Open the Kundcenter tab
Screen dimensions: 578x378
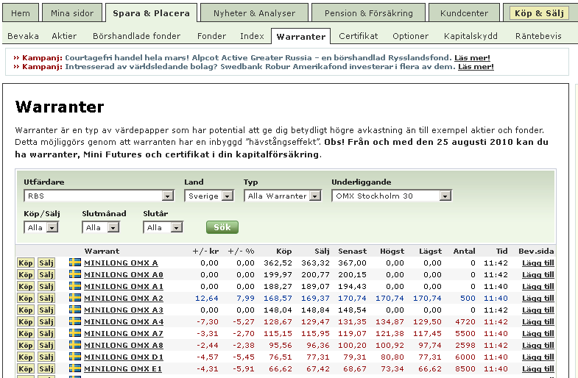click(x=464, y=13)
